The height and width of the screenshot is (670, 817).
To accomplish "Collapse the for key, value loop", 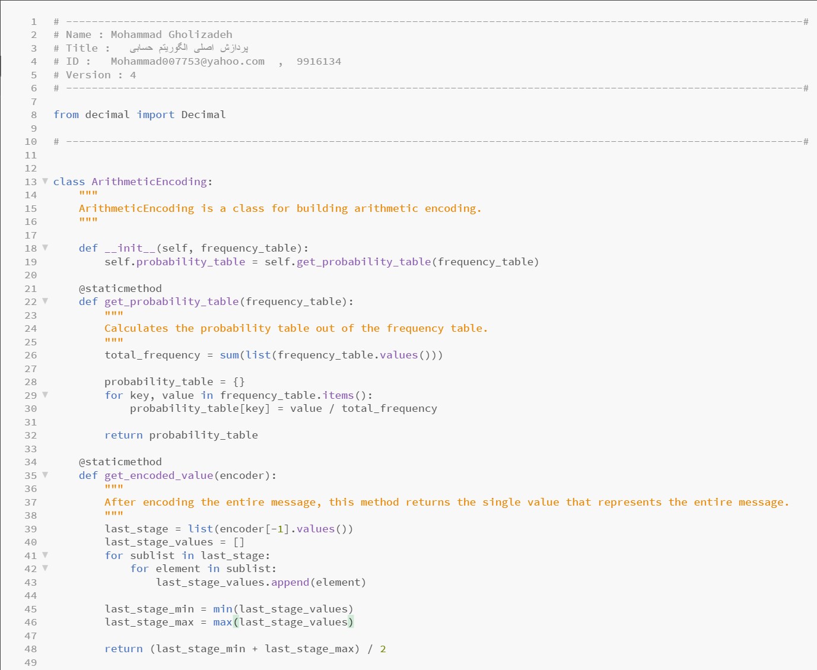I will pos(45,395).
